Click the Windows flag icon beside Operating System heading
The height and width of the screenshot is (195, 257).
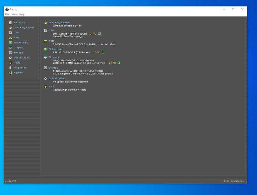click(x=45, y=23)
